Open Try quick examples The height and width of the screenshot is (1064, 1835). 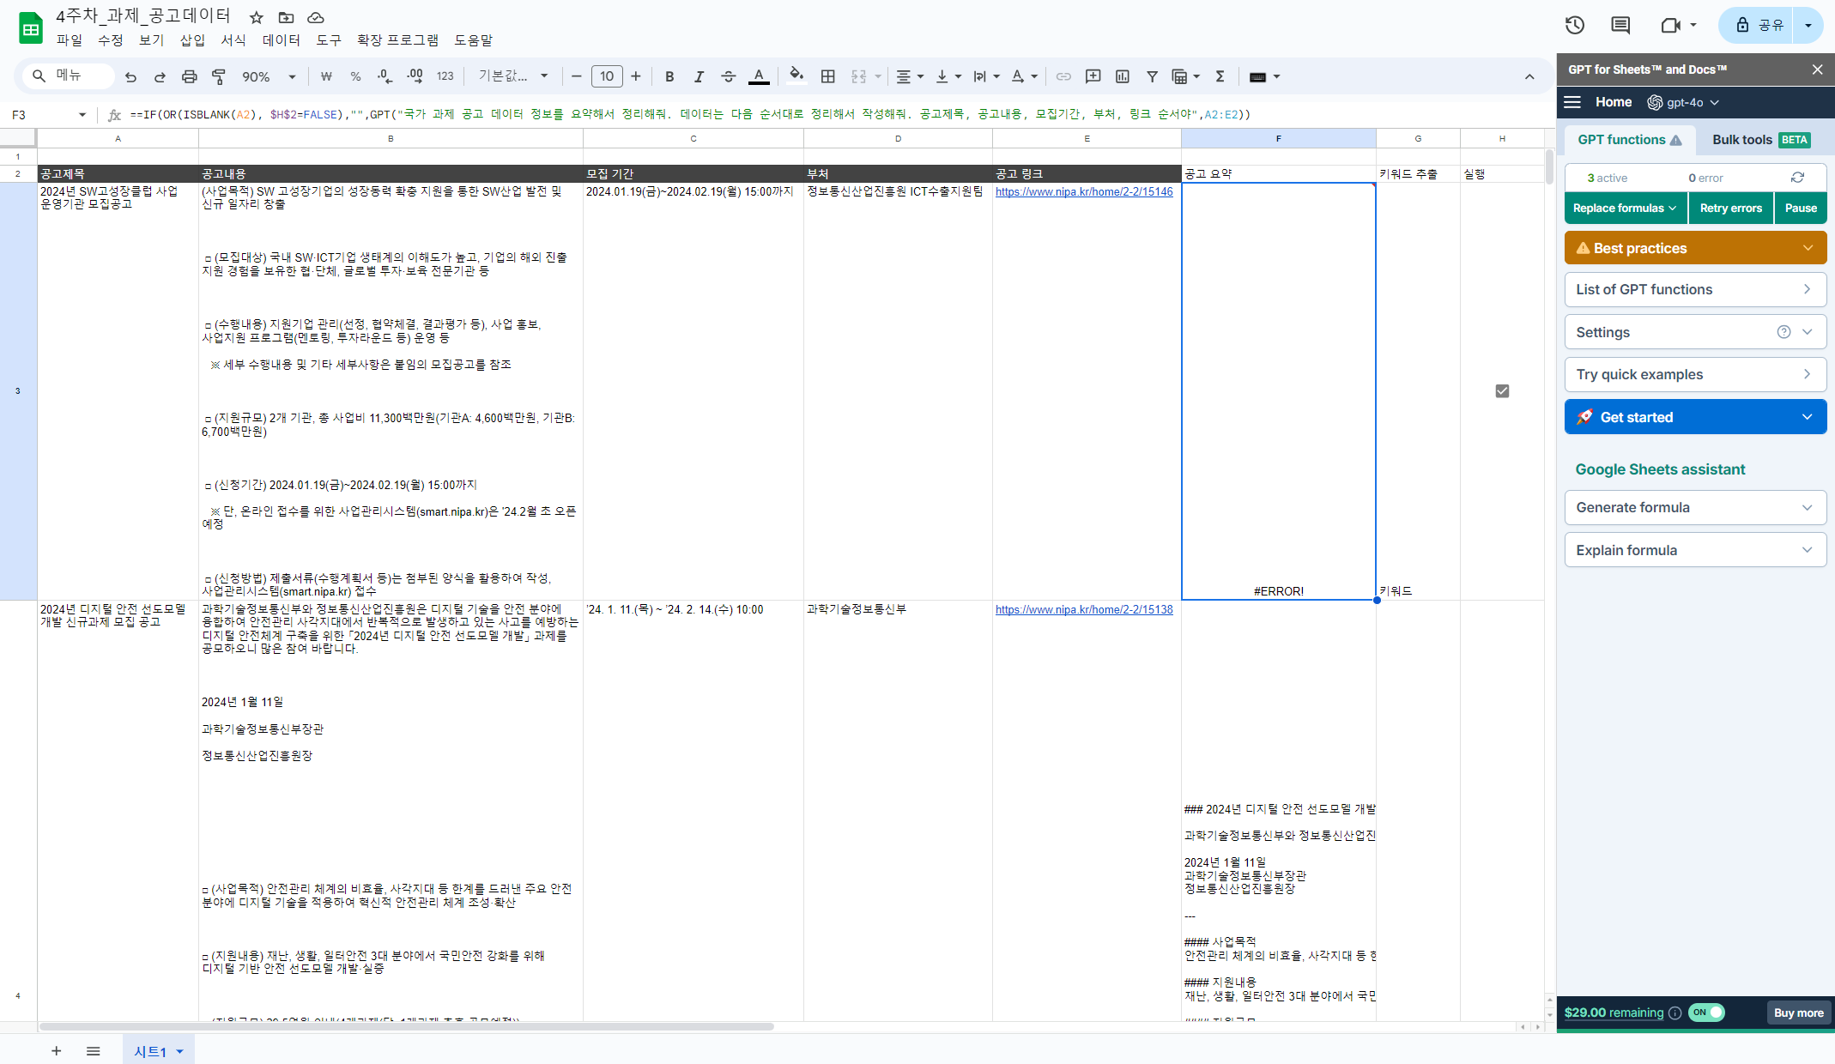tap(1695, 375)
